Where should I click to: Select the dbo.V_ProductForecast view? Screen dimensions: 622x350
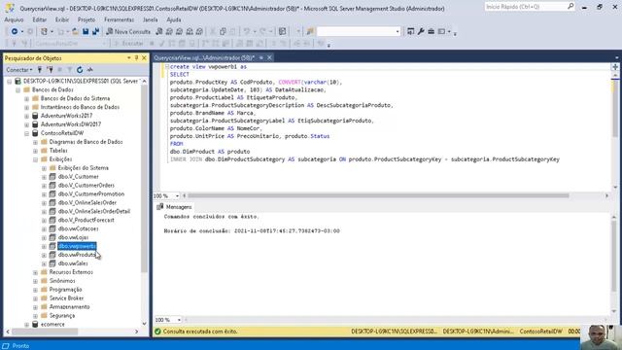[x=86, y=221]
